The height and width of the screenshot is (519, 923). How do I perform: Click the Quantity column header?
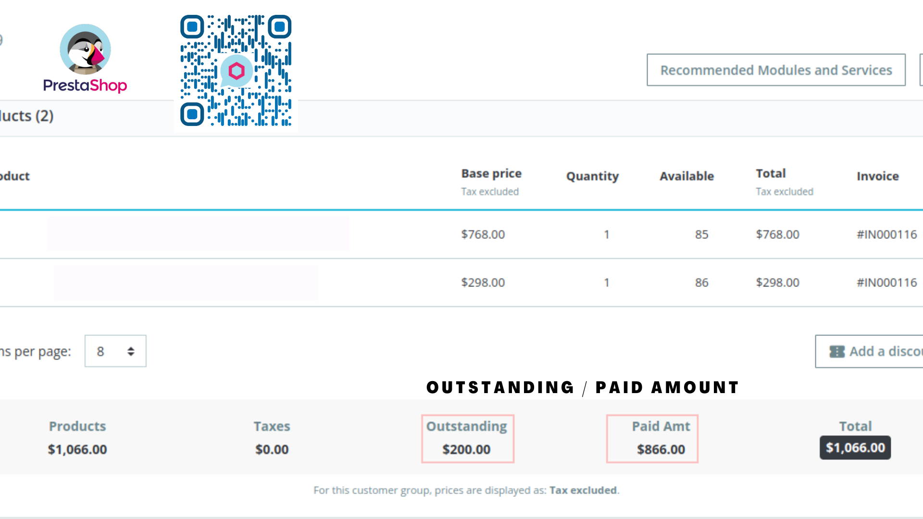tap(592, 176)
